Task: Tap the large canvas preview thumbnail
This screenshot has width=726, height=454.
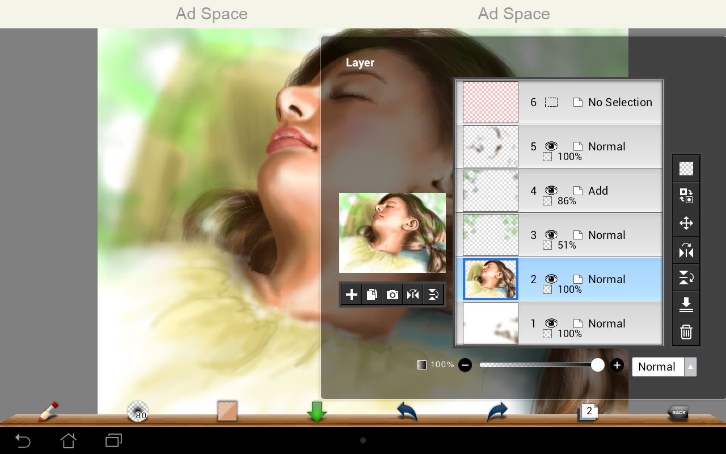Action: [x=392, y=233]
